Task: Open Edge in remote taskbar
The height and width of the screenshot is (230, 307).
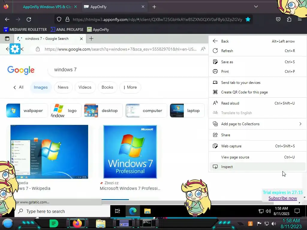Action: (133, 211)
